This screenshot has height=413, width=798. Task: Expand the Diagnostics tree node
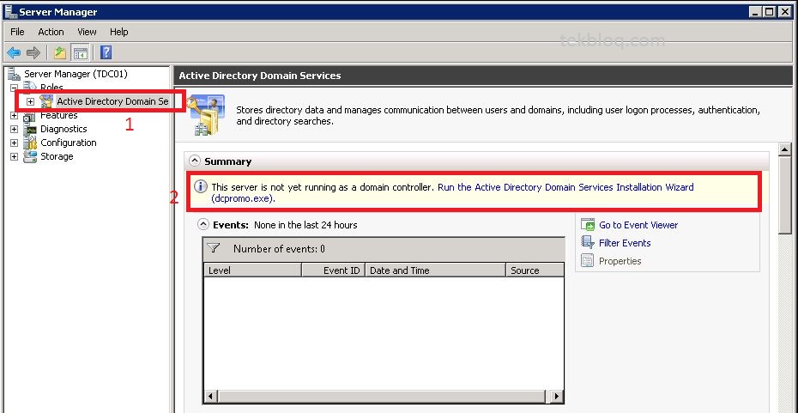15,130
